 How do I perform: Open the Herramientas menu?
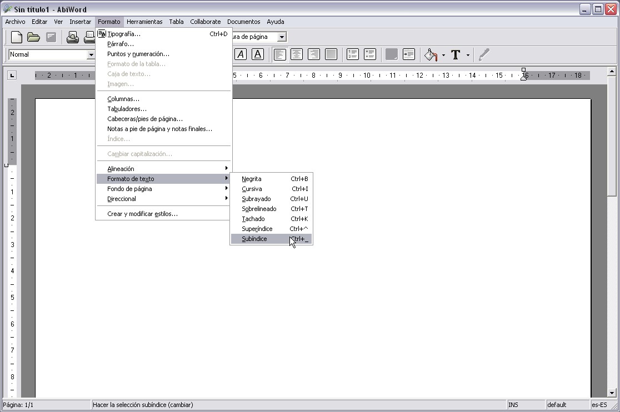click(144, 22)
